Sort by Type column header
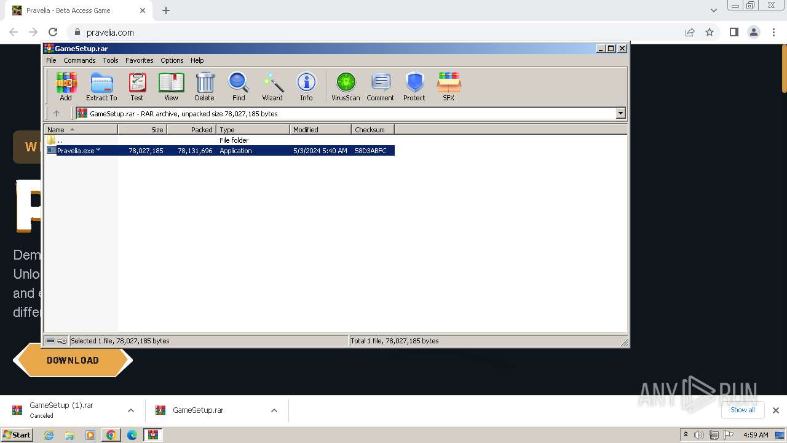 click(x=253, y=129)
